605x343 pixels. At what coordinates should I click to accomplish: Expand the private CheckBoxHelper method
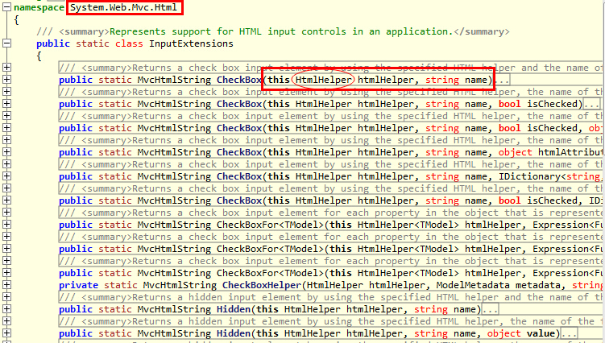tap(6, 285)
